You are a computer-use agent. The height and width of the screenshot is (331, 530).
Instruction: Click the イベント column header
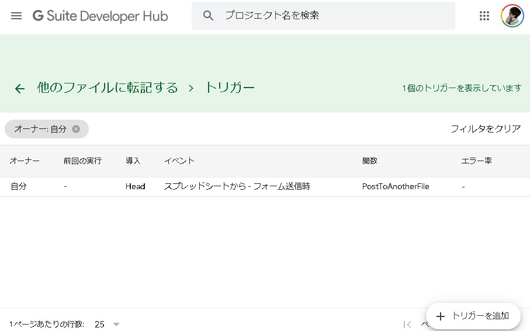pos(179,161)
